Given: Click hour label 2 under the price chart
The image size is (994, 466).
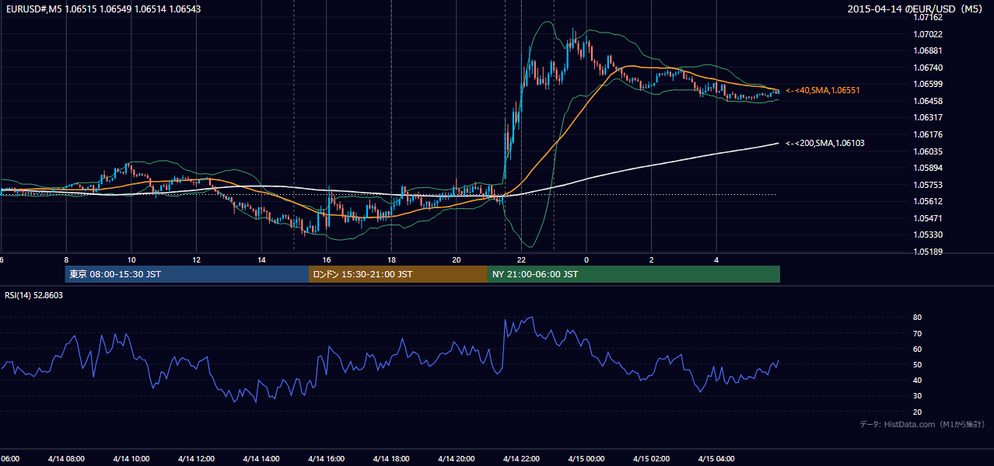Looking at the screenshot, I should tap(652, 260).
